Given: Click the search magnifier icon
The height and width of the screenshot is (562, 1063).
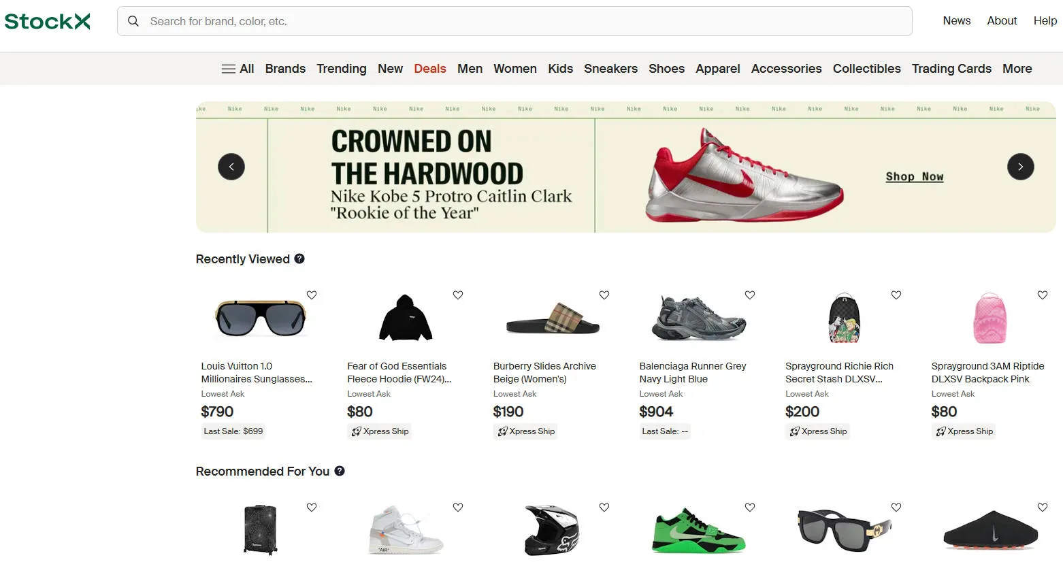Looking at the screenshot, I should 133,21.
